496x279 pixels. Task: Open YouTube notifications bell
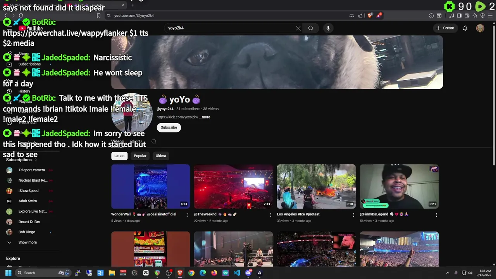(465, 28)
